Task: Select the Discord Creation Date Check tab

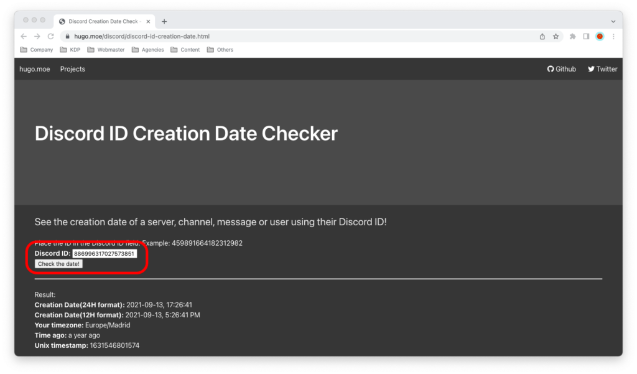Action: [105, 22]
